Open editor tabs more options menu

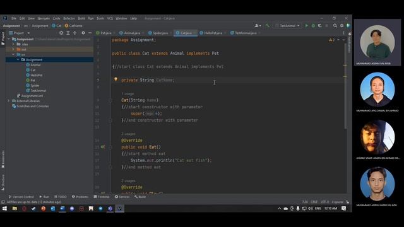(343, 33)
